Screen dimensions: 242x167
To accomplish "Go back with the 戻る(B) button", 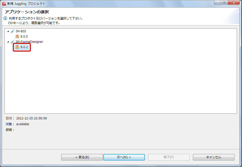I will [82, 157].
